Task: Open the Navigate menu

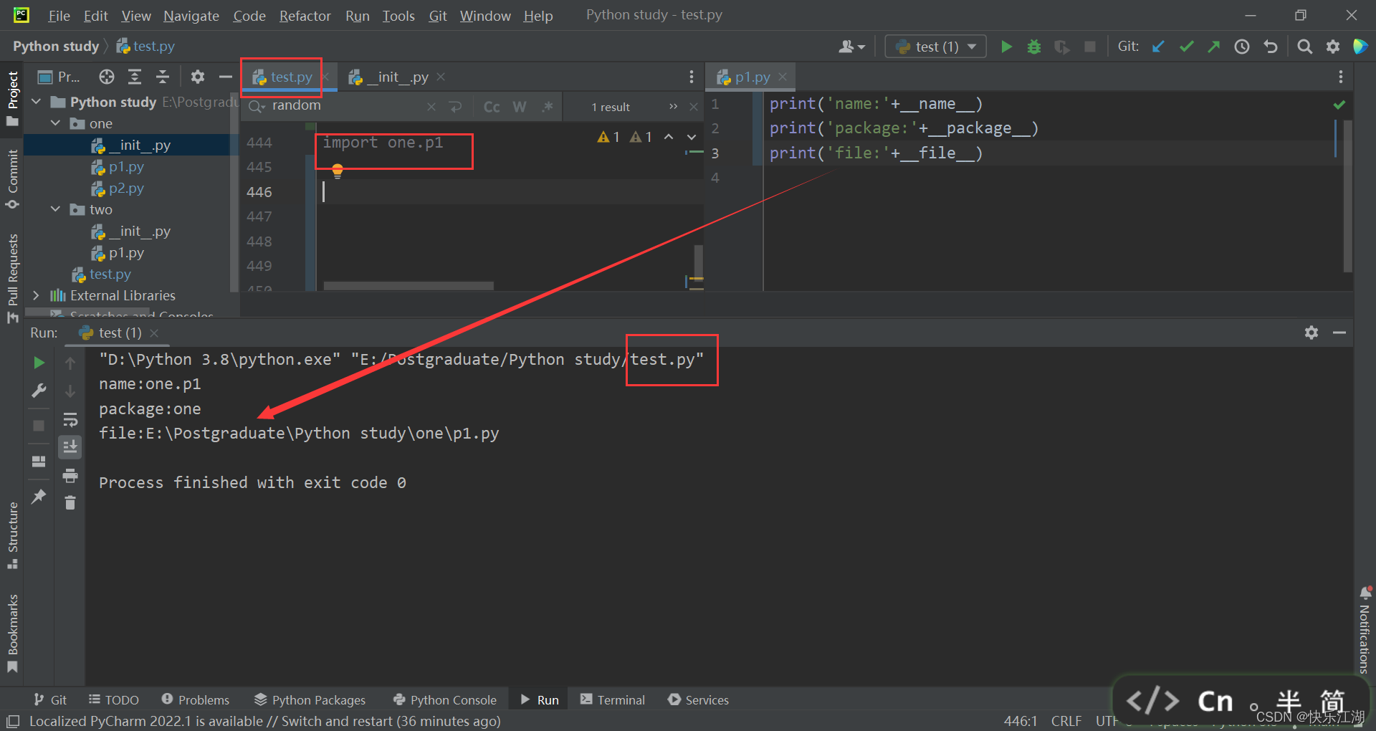Action: tap(191, 16)
